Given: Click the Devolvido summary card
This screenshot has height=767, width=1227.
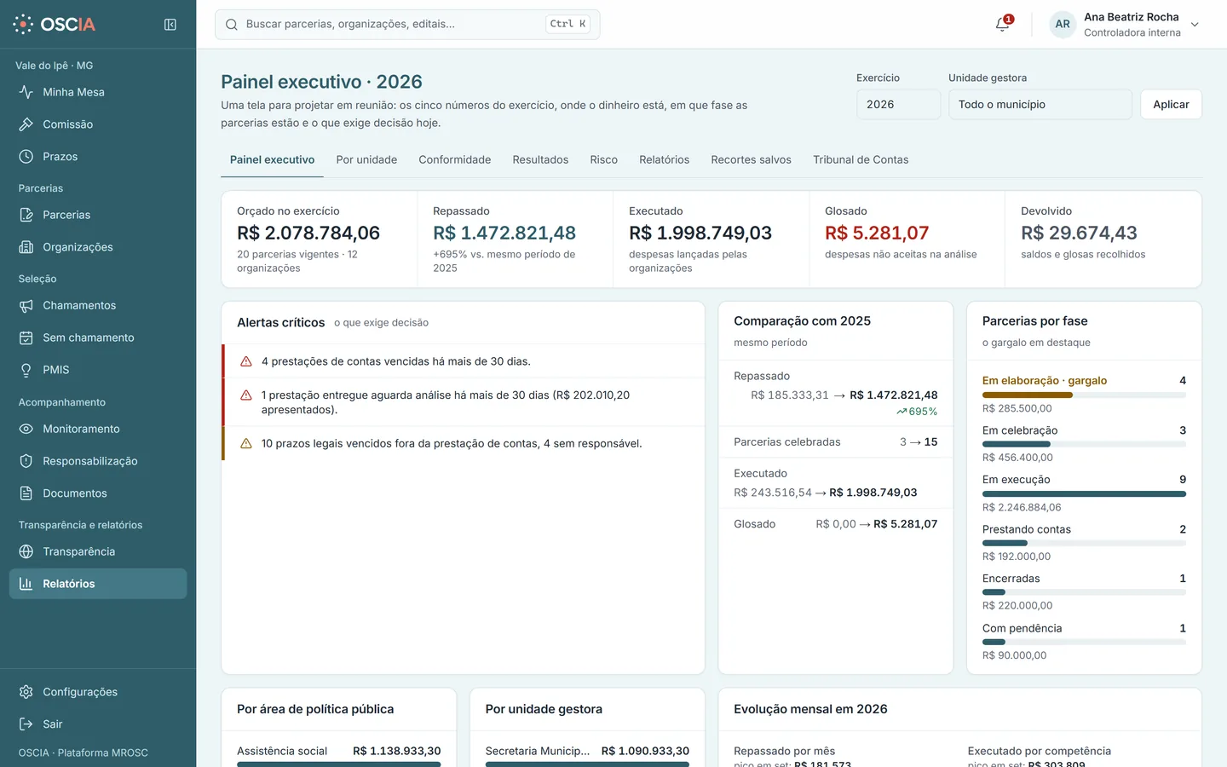Looking at the screenshot, I should click(x=1103, y=239).
